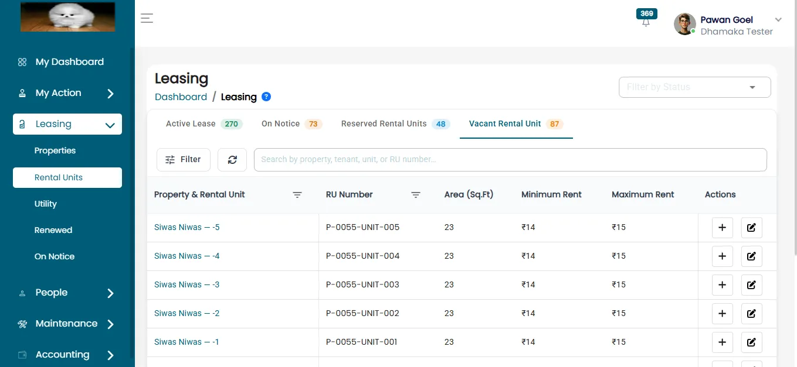
Task: Edit the Siwas Niwas -5 rental unit
Action: pos(752,228)
